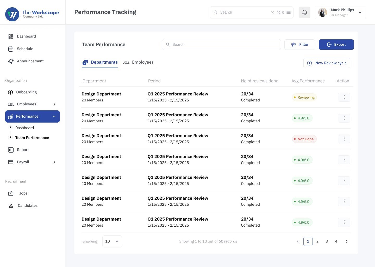Viewport: 375px width, 267px height.
Task: Open the Dashboard grid icon in sidebar
Action: click(x=11, y=36)
